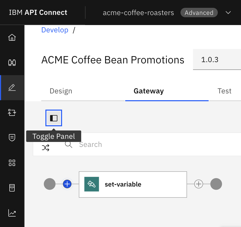Screen dimensions: 241x227
Task: Click the set-variable policy icon
Action: coord(92,184)
